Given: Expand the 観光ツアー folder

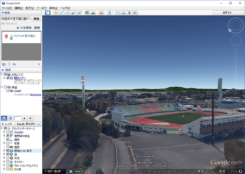Looking at the screenshot, I should click(4, 78).
